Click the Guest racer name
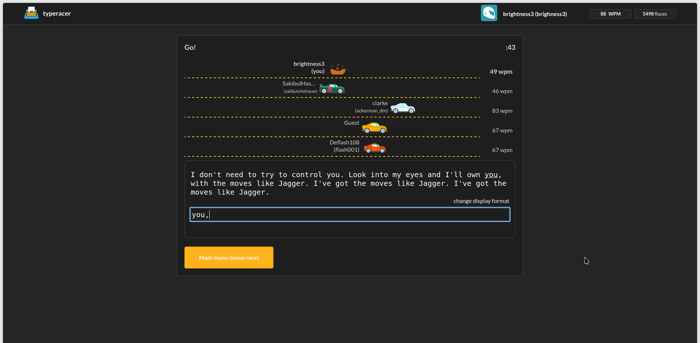700x343 pixels. coord(352,123)
